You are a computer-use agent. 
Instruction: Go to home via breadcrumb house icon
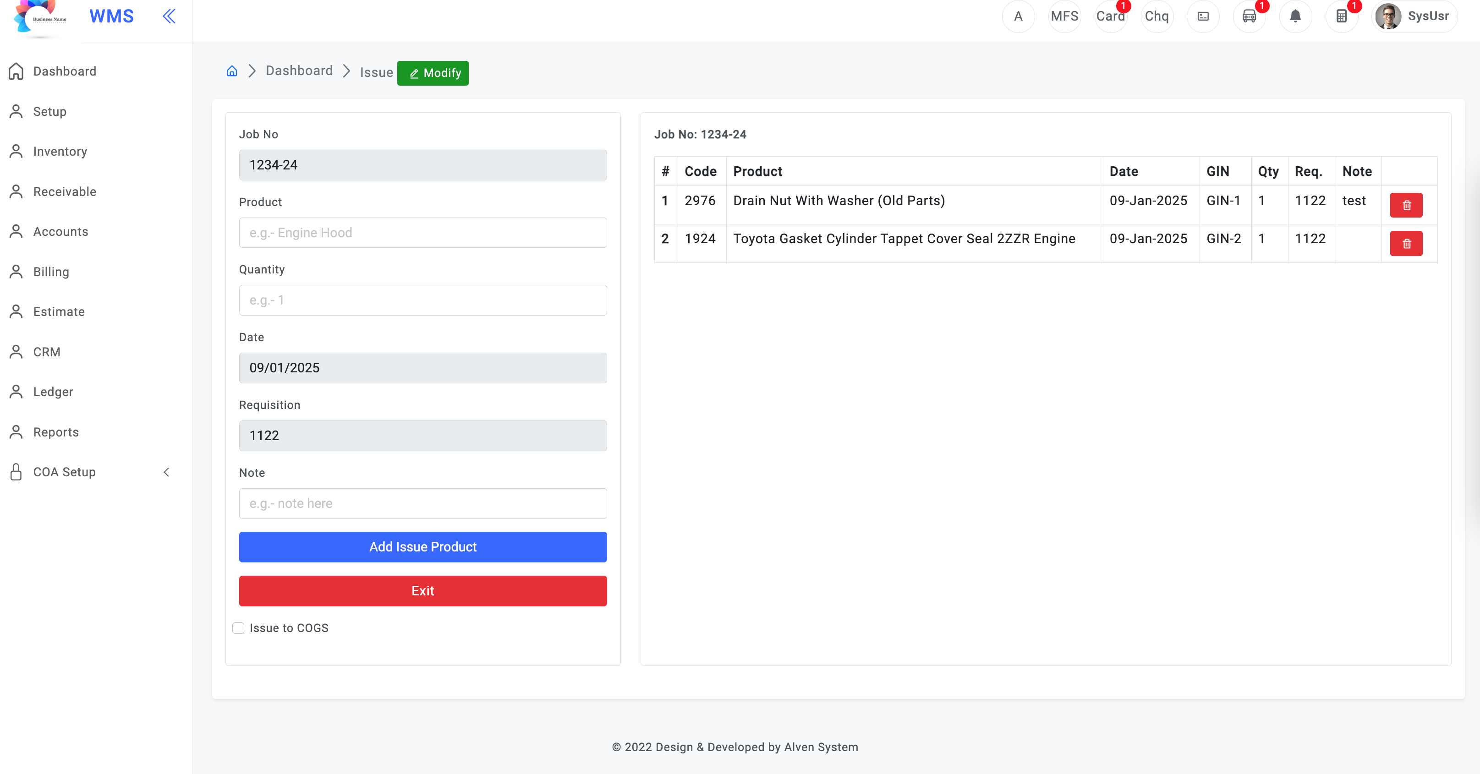tap(232, 71)
